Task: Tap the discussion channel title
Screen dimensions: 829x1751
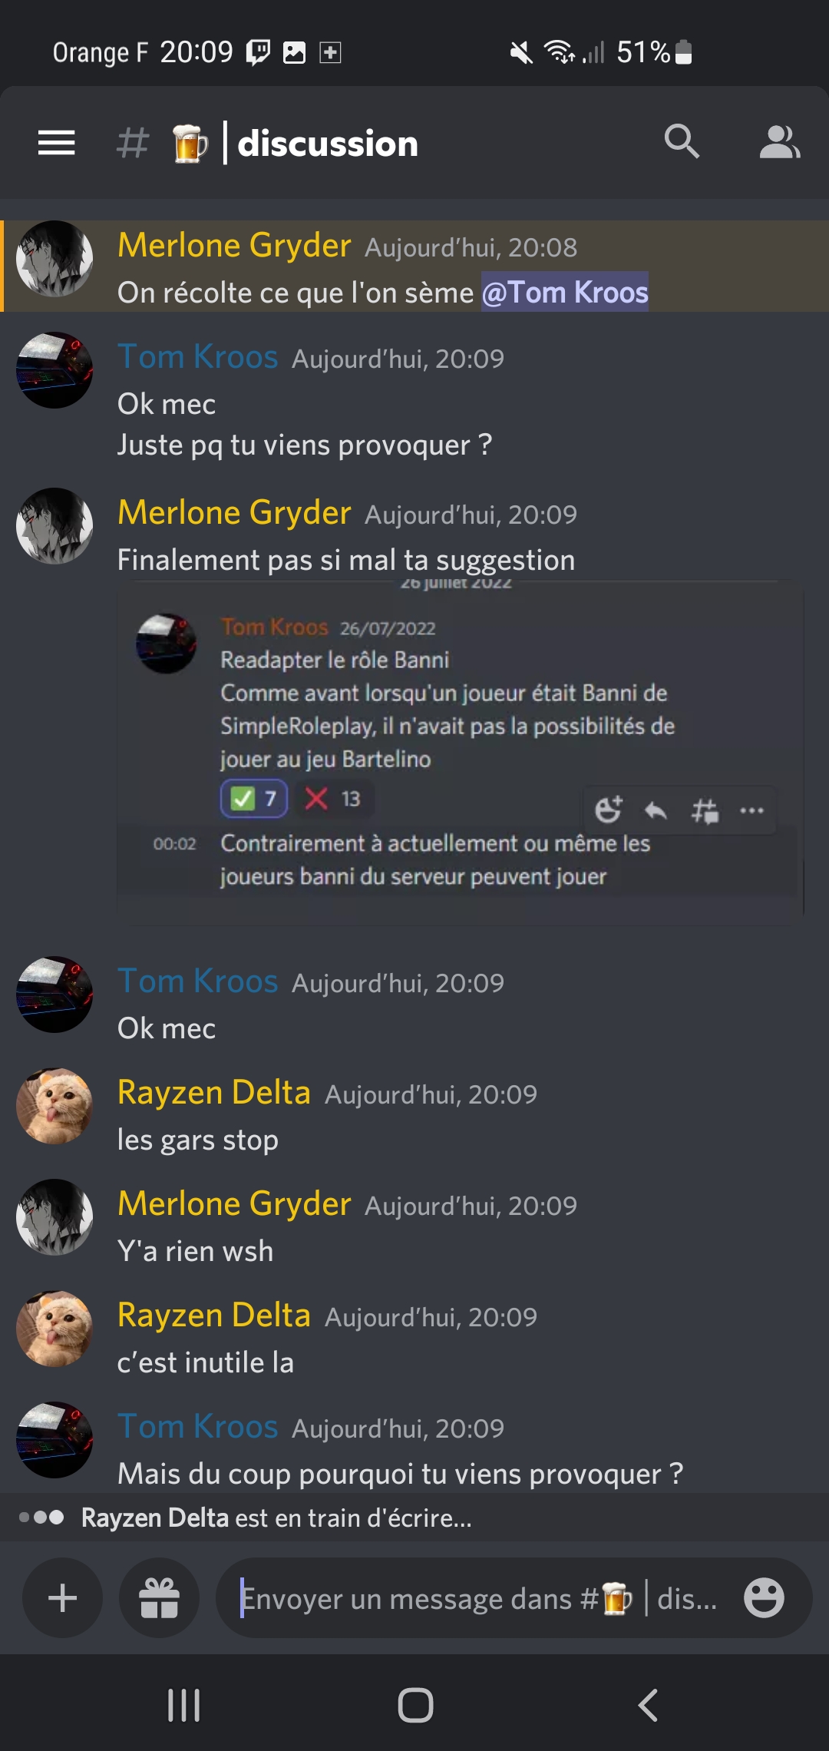Action: pyautogui.click(x=328, y=144)
